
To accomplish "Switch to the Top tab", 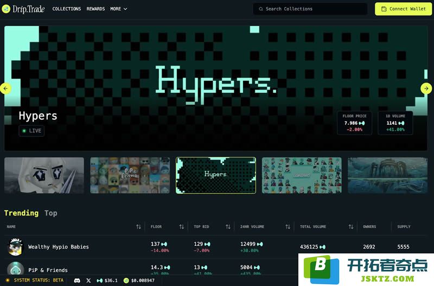I will 51,213.
